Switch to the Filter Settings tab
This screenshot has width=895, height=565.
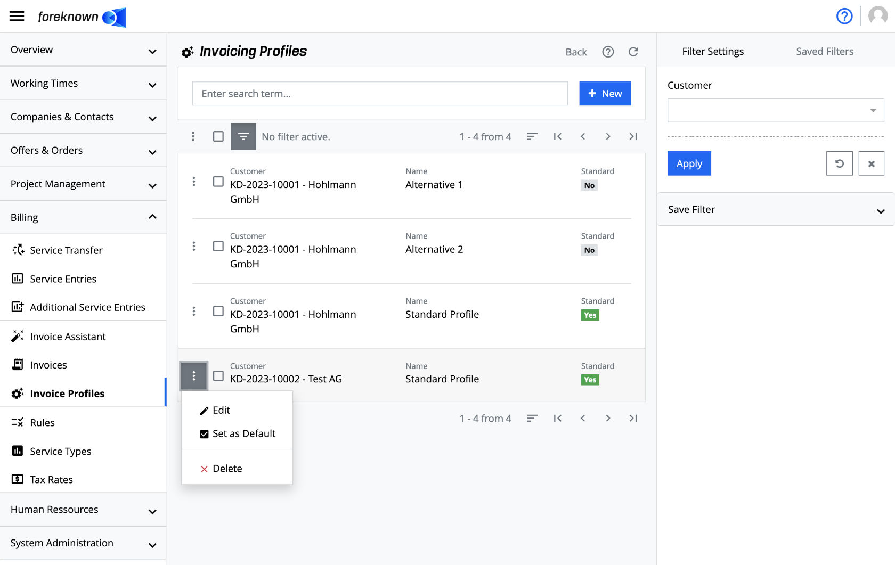point(713,52)
